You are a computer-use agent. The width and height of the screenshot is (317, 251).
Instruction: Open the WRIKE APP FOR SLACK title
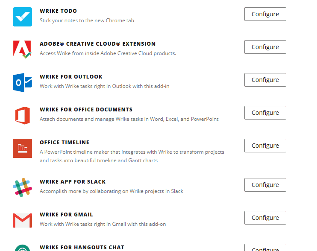click(73, 182)
